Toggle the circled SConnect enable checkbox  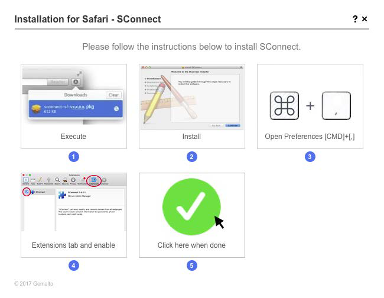pyautogui.click(x=27, y=192)
